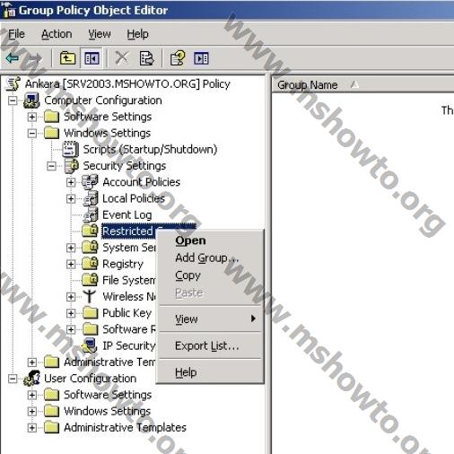Click the Scripts (Startup/Shutdown) icon
The height and width of the screenshot is (454, 454).
tap(70, 149)
